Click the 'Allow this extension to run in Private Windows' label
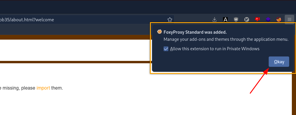296x115 pixels. pos(215,49)
